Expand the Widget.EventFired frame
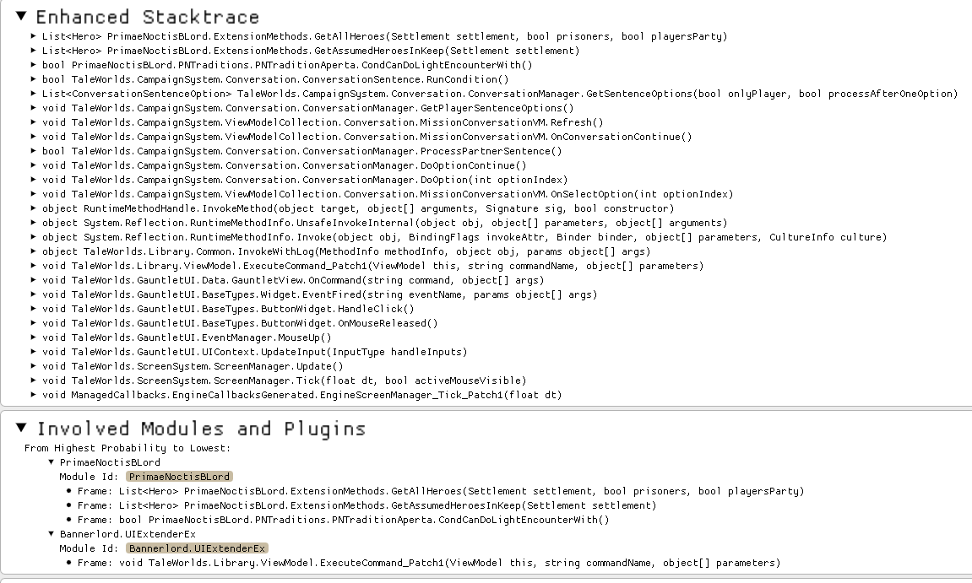The width and height of the screenshot is (972, 583). point(34,294)
